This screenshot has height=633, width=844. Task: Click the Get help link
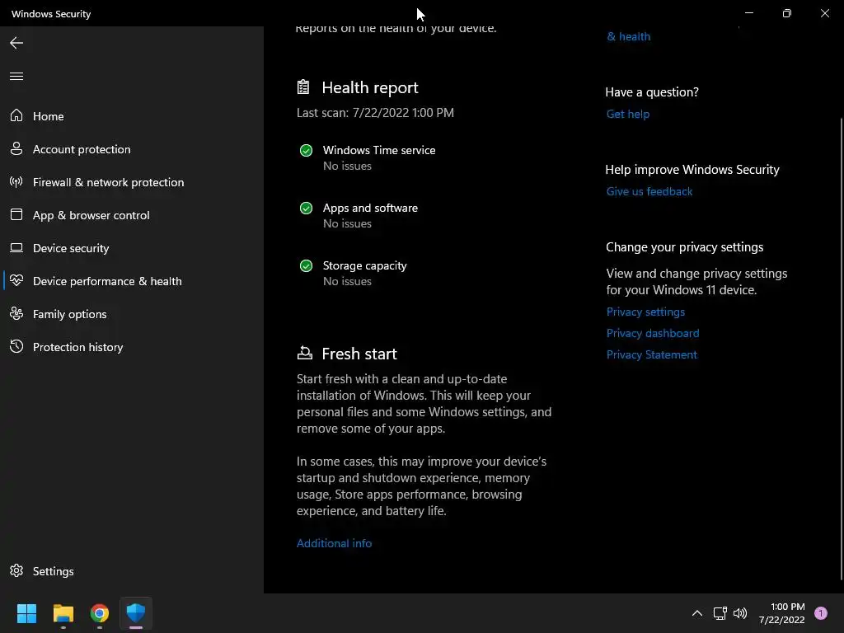coord(627,114)
